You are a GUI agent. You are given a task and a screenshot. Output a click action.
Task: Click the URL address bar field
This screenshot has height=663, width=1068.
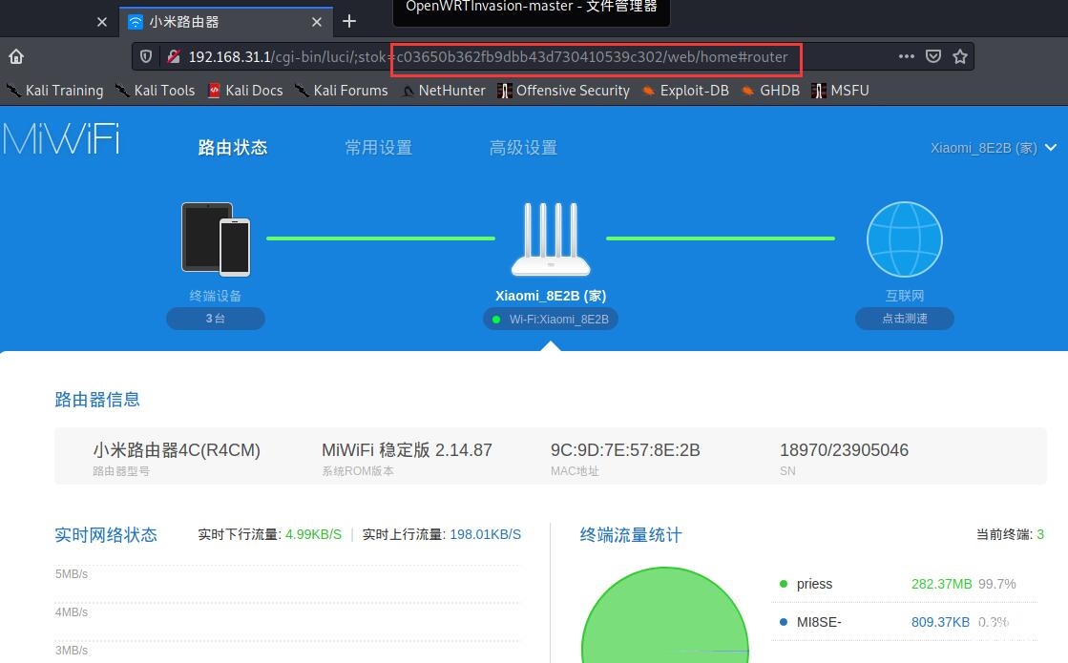click(534, 56)
